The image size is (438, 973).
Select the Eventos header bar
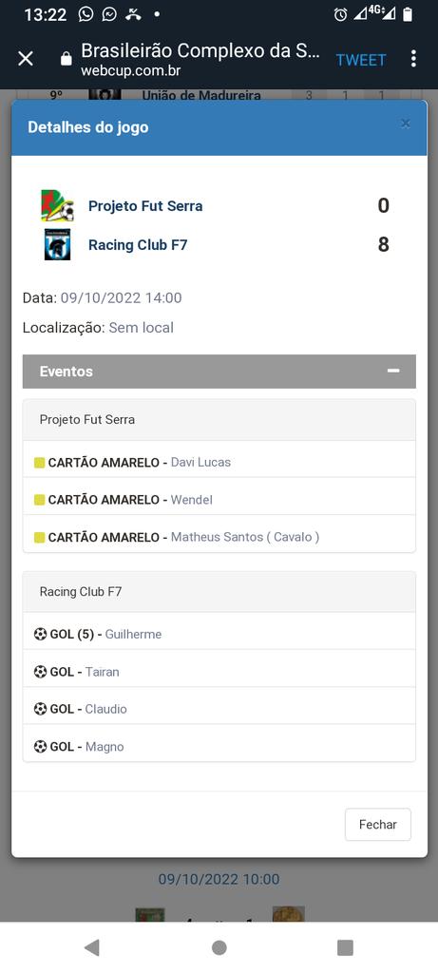[x=219, y=372]
